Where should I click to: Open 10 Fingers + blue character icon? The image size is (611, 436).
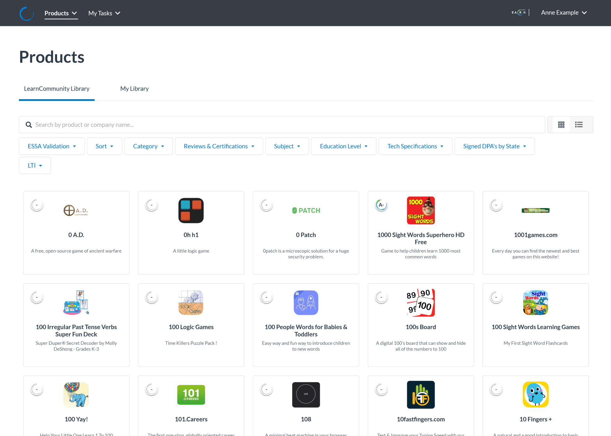[535, 395]
